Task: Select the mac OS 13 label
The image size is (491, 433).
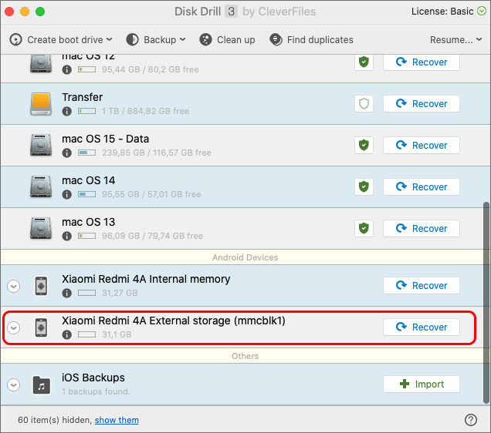Action: [x=88, y=222]
